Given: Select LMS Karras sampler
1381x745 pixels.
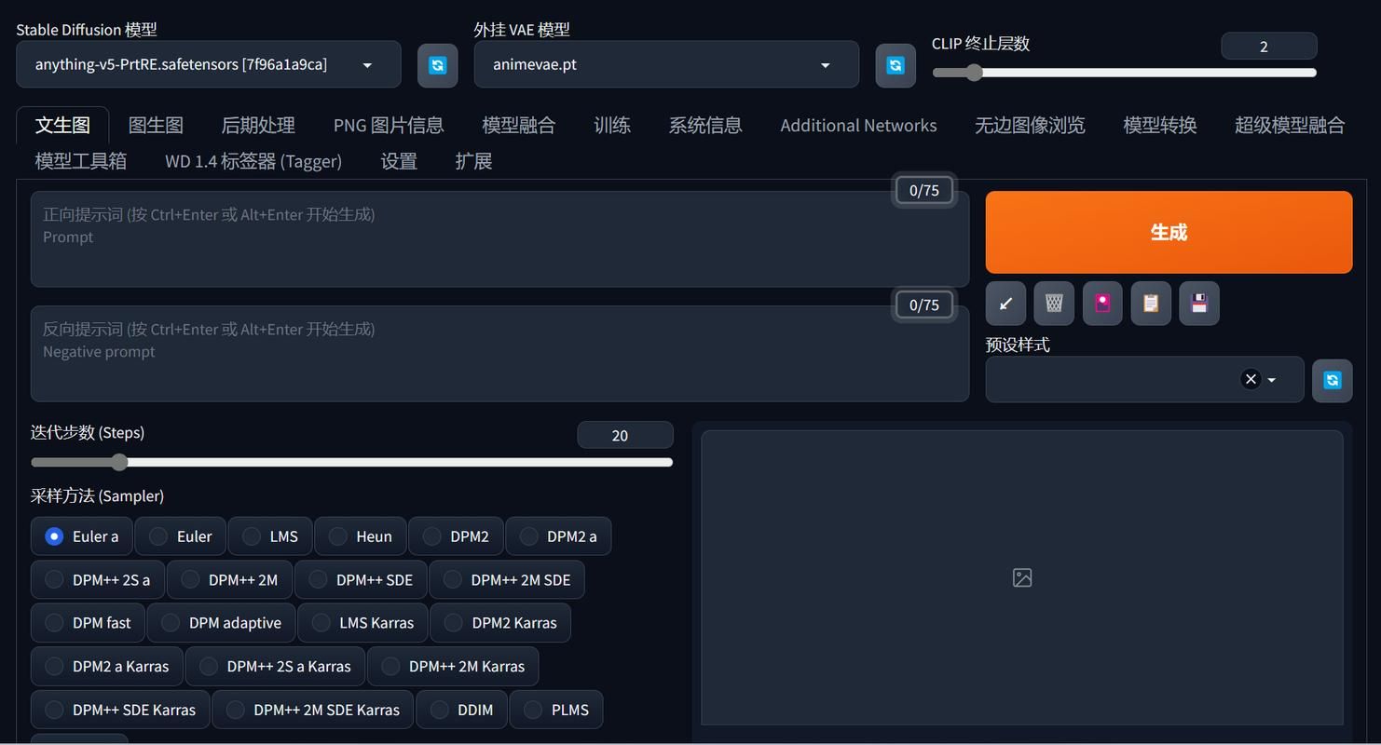Looking at the screenshot, I should 362,623.
